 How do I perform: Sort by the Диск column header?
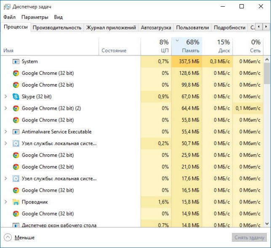[x=217, y=47]
